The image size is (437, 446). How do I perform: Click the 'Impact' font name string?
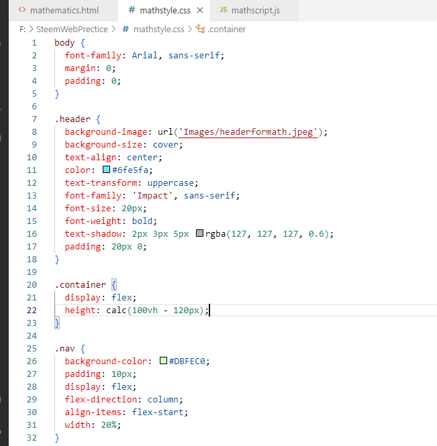tap(152, 195)
